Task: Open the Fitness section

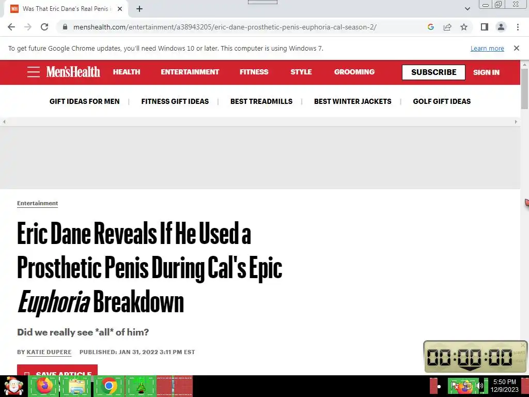Action: [254, 72]
